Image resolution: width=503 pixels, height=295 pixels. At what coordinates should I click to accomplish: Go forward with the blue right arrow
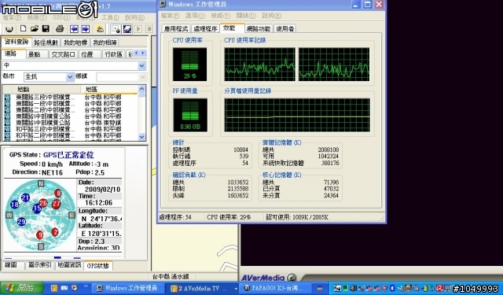(x=86, y=29)
